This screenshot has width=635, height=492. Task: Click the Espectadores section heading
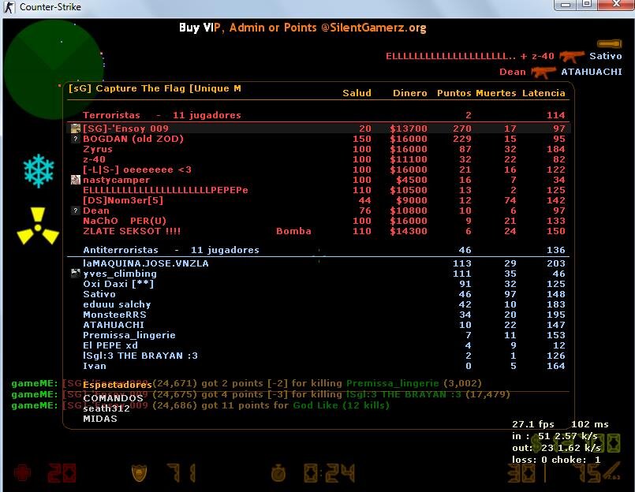coord(118,385)
